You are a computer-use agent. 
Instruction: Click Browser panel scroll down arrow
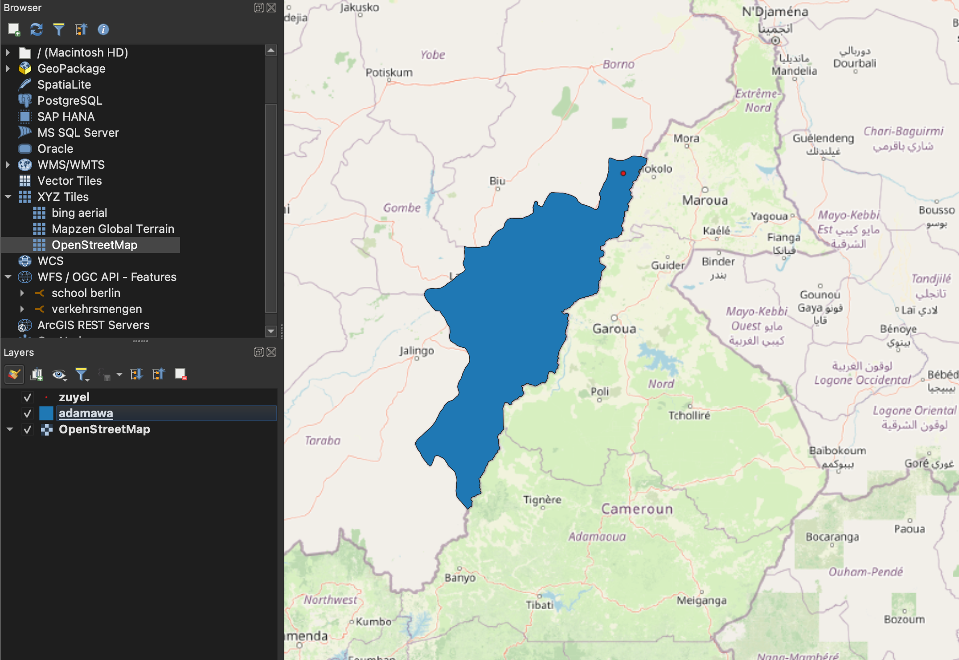[x=270, y=331]
